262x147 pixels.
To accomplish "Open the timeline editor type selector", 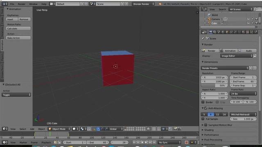I will (5, 143).
